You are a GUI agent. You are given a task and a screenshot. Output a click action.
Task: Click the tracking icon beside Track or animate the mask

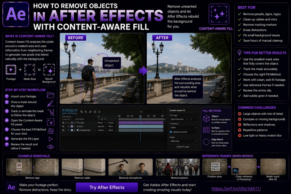pyautogui.click(x=51, y=112)
